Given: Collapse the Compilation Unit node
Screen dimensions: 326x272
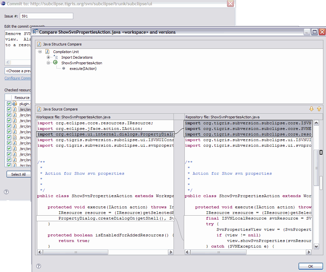Looking at the screenshot, I should (x=40, y=51).
